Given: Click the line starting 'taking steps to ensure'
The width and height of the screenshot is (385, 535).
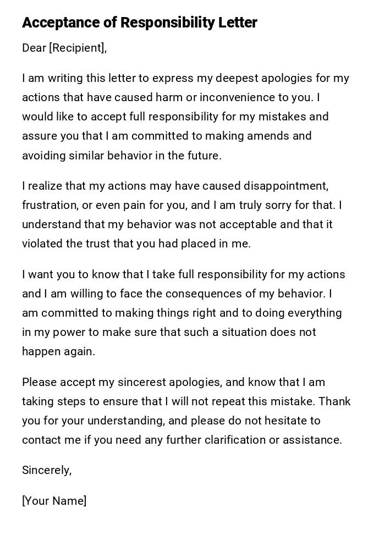Looking at the screenshot, I should coord(186,401).
